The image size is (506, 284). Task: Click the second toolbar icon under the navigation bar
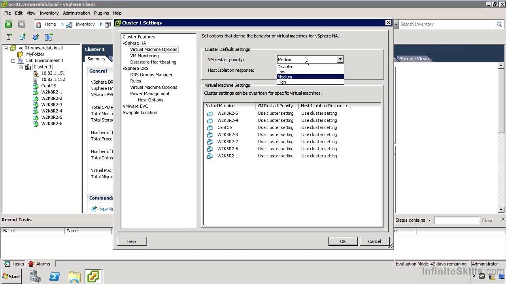click(23, 37)
